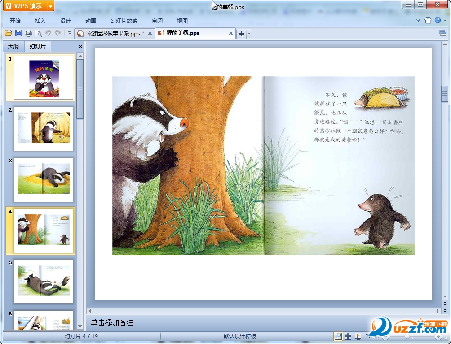Close the slide thumbnail side pane

coord(80,46)
